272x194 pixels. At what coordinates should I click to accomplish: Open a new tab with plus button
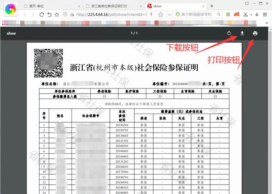[212, 6]
